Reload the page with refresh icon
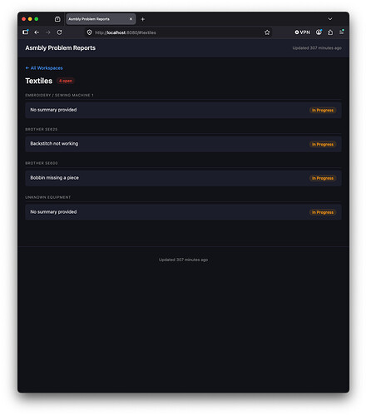The height and width of the screenshot is (416, 366). pos(59,32)
